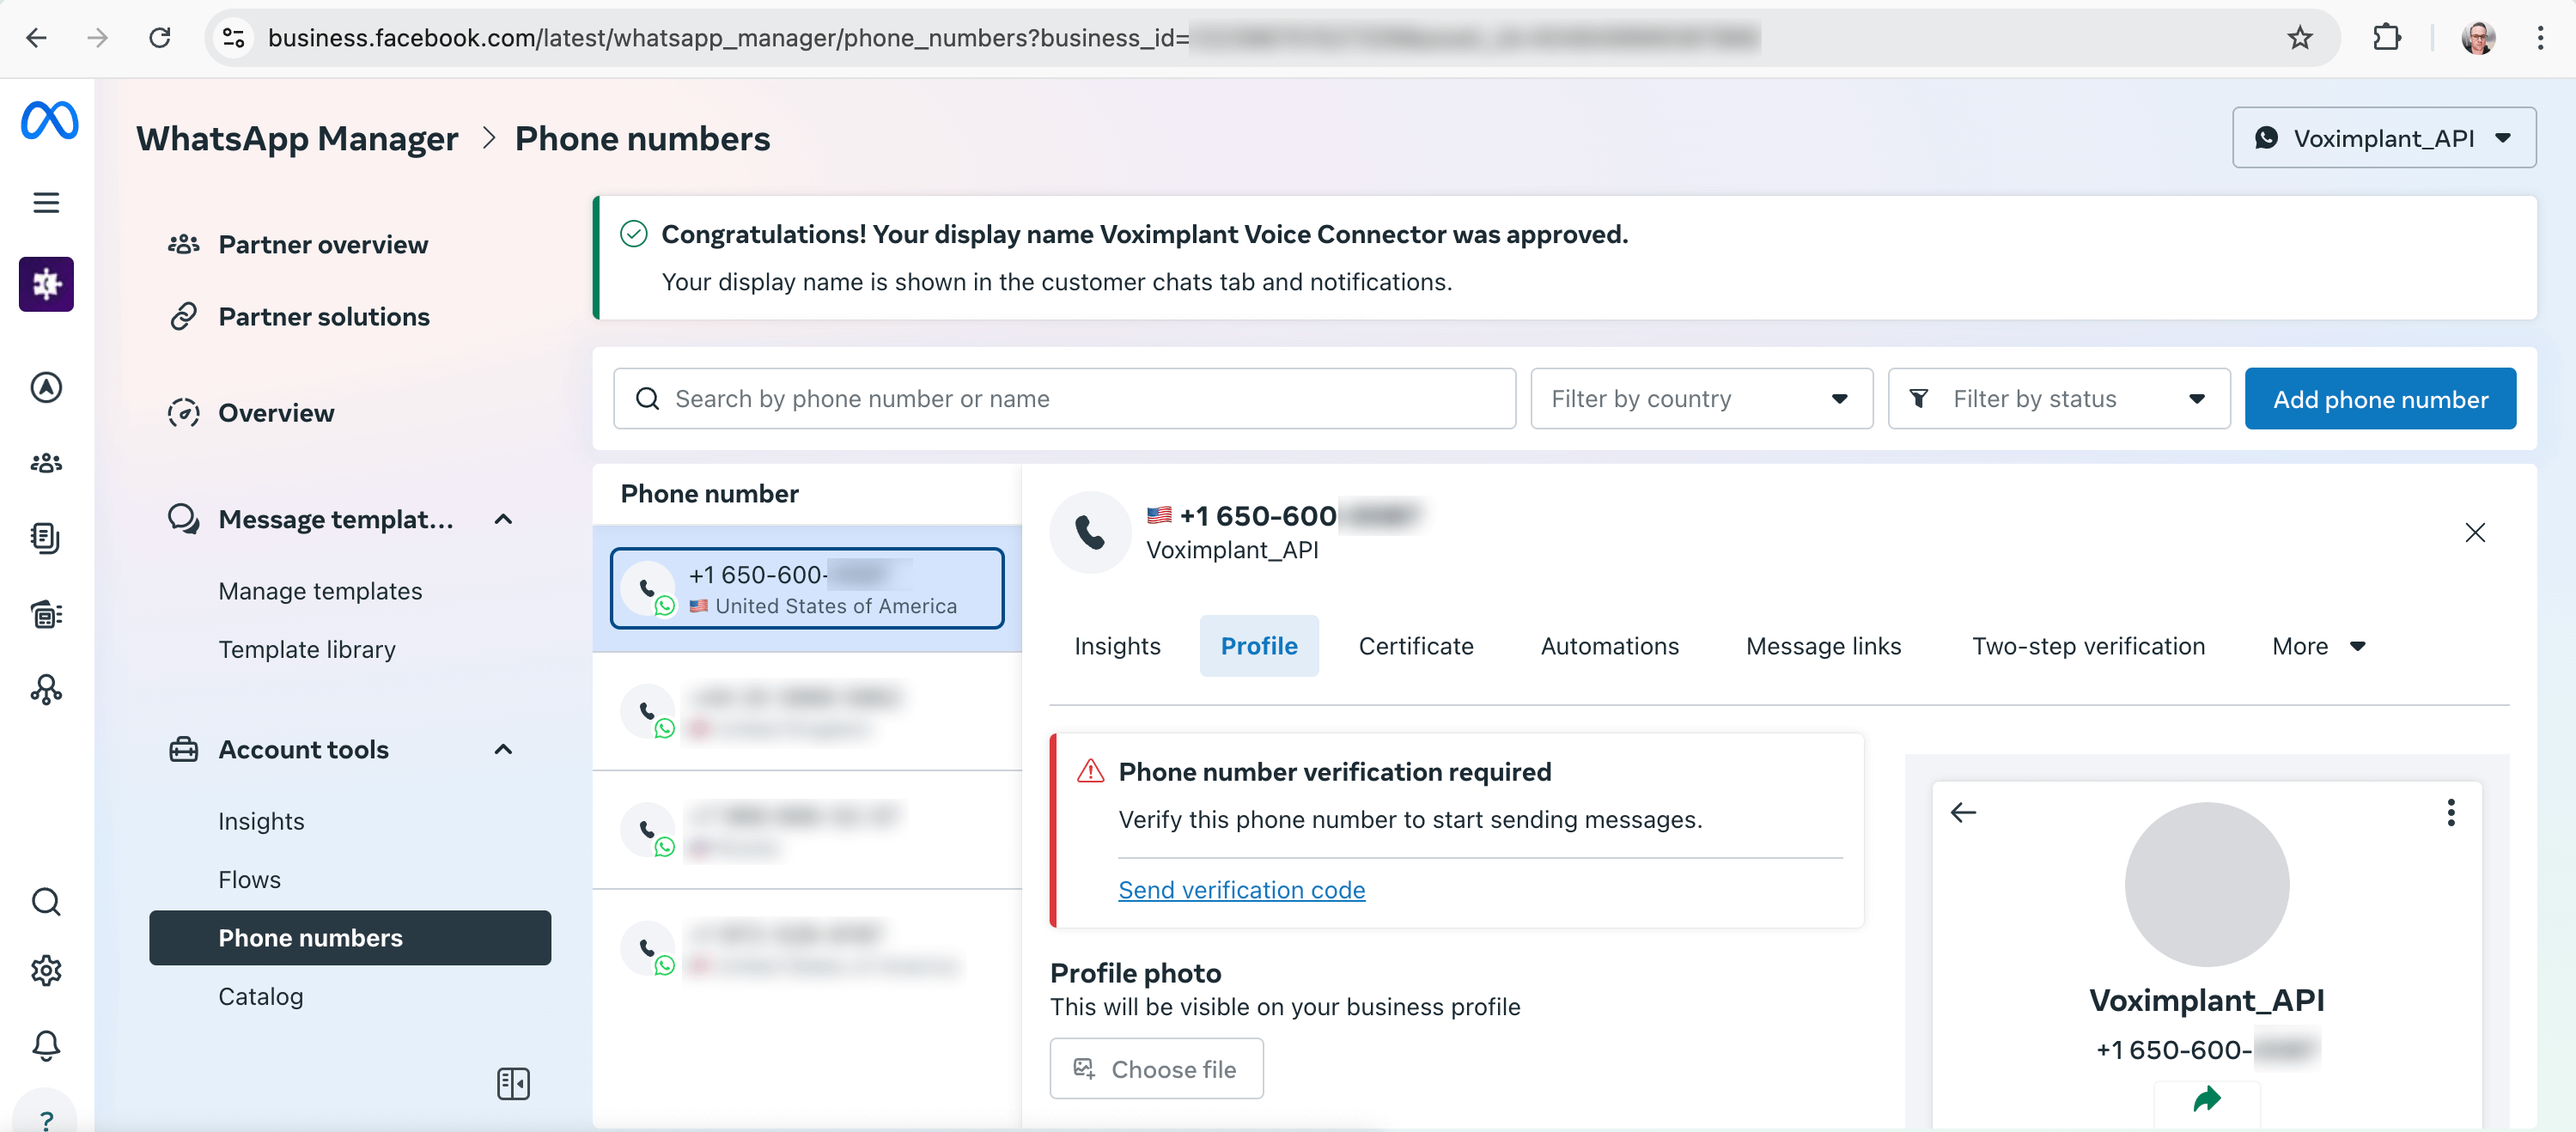Click the search magnifier icon in the sidebar
Viewport: 2576px width, 1132px height.
(46, 901)
